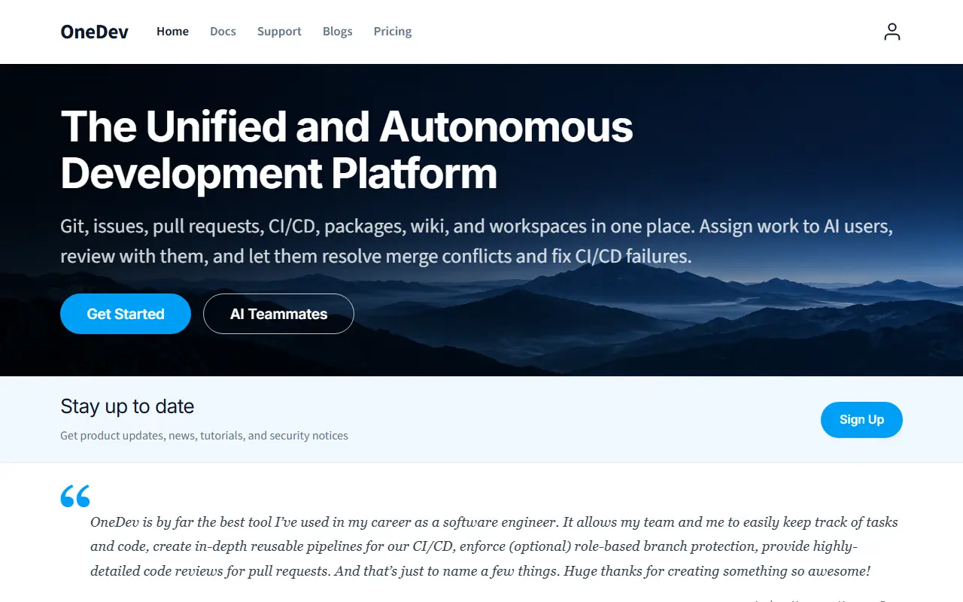Screen dimensions: 963x602
Task: Navigate to the Blogs menu item
Action: pyautogui.click(x=337, y=32)
